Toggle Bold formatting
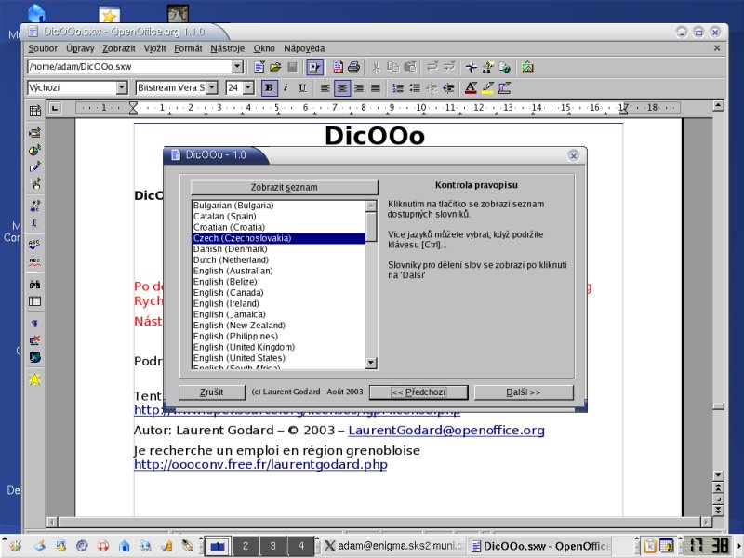The width and height of the screenshot is (744, 558). click(269, 87)
